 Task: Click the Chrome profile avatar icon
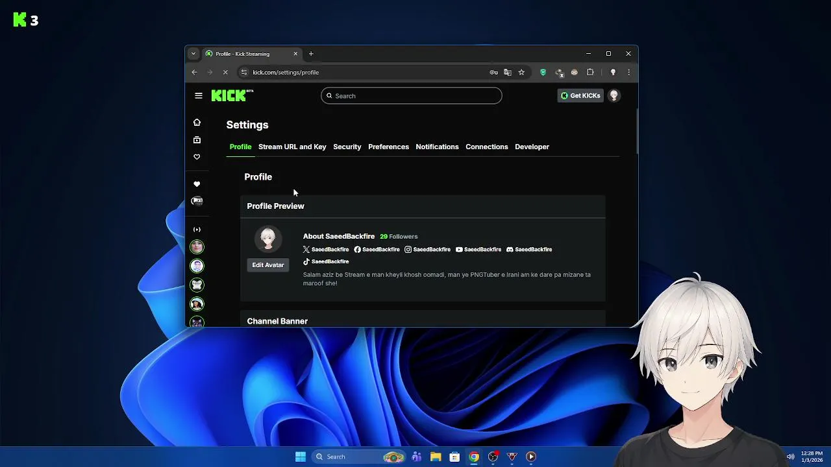(613, 72)
